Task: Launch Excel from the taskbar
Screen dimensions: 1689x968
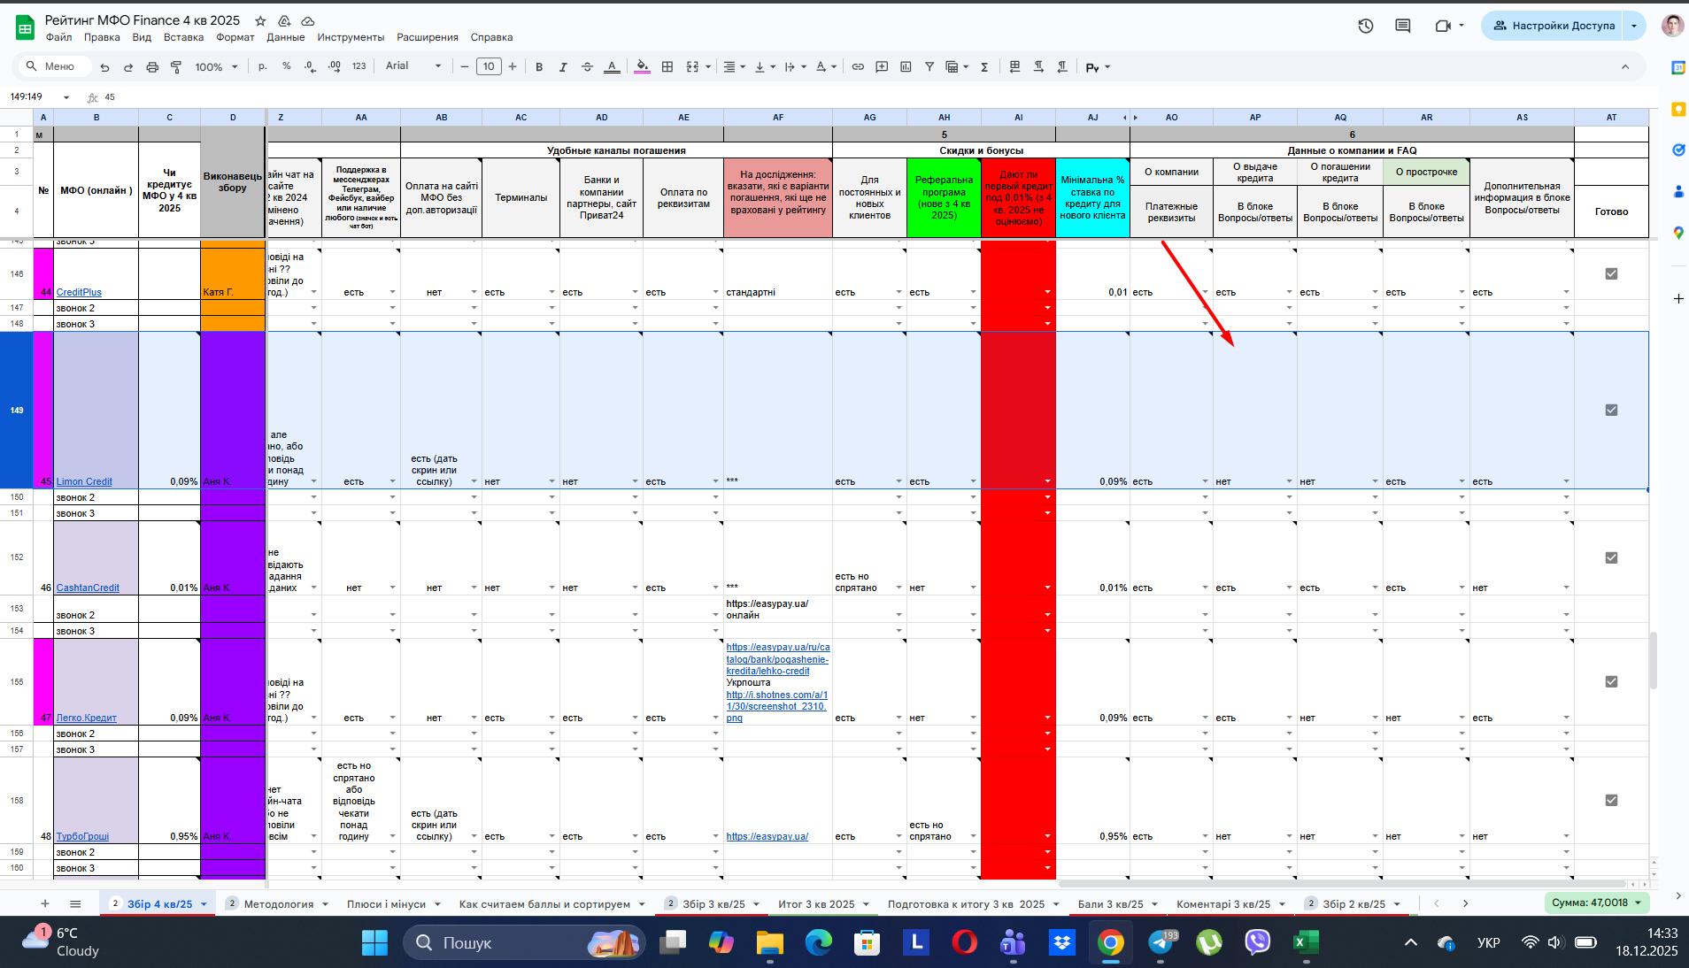Action: pyautogui.click(x=1305, y=942)
